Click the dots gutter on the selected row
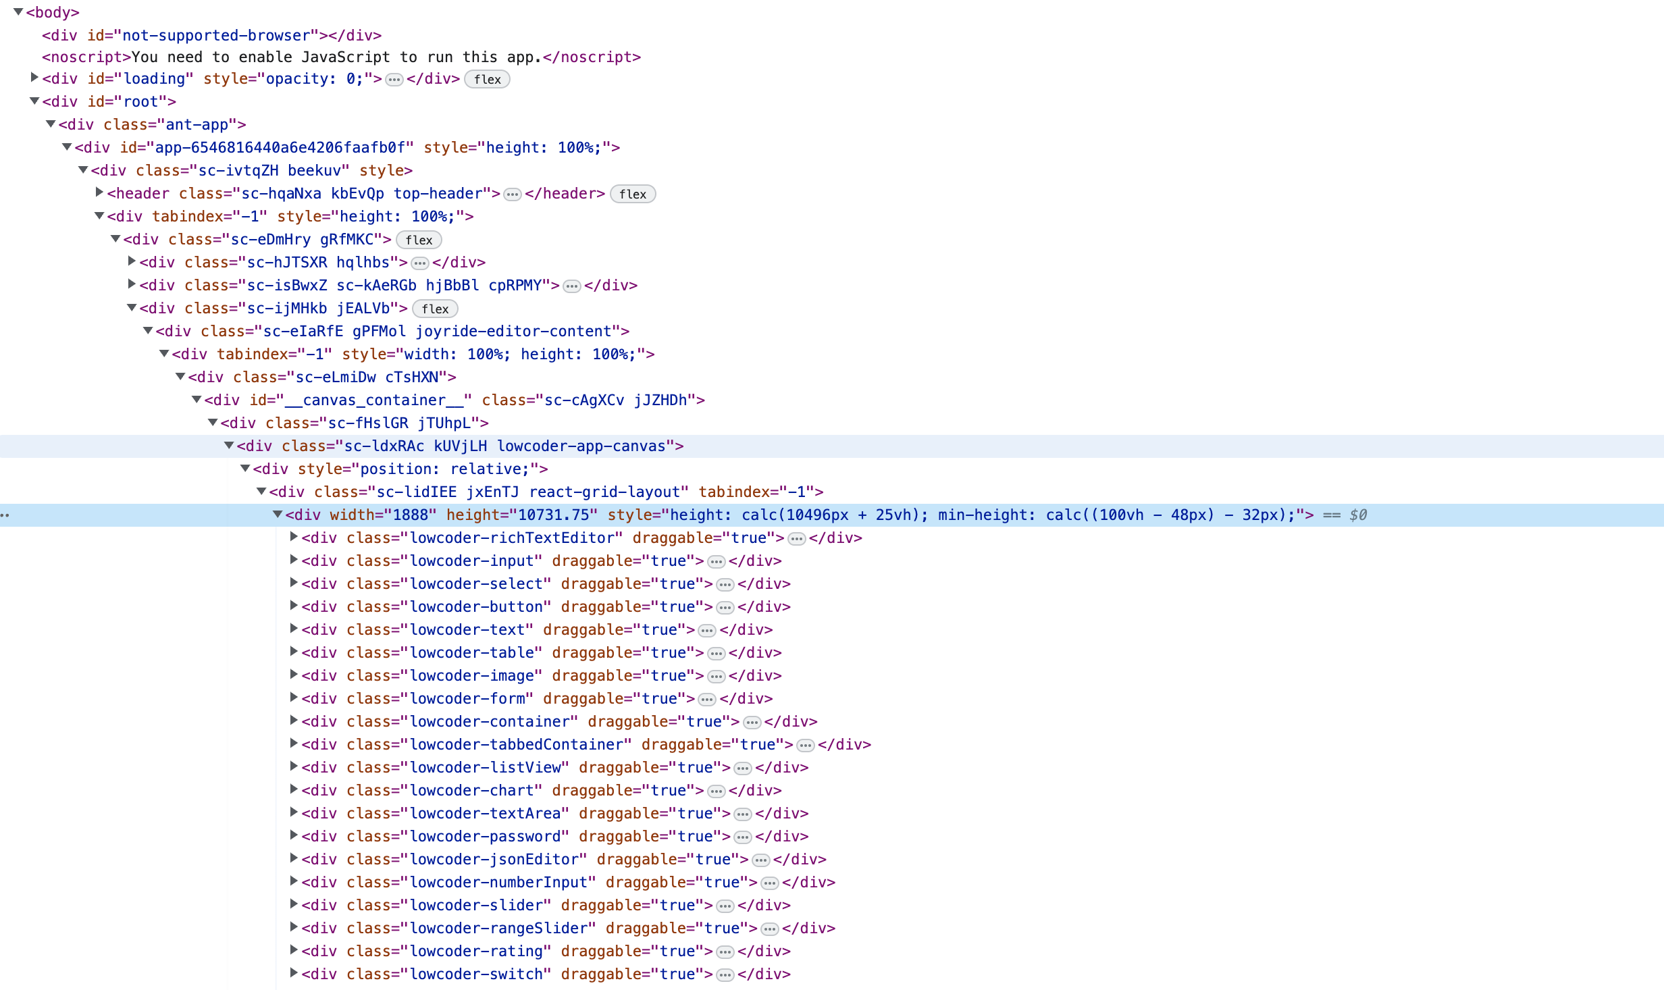The image size is (1664, 990). click(5, 515)
